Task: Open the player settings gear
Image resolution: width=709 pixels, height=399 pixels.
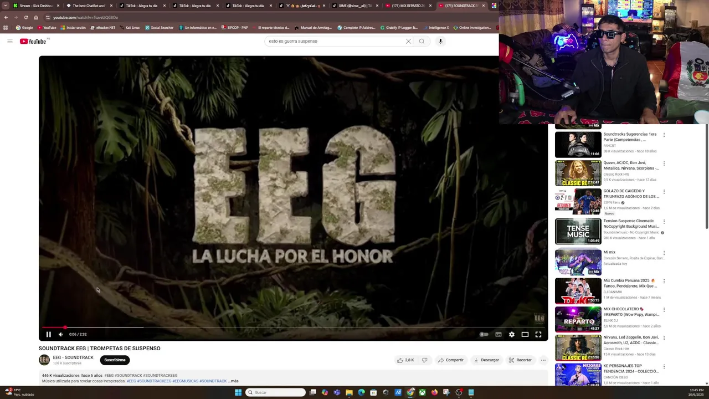Action: [x=512, y=334]
